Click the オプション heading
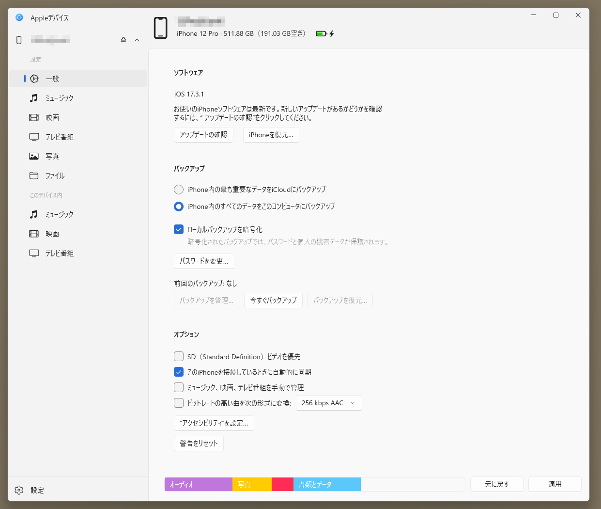Screen dimensions: 601x509 [186, 334]
